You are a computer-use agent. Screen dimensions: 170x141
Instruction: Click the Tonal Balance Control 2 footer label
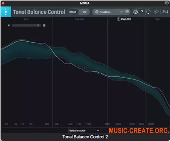[x=85, y=137]
